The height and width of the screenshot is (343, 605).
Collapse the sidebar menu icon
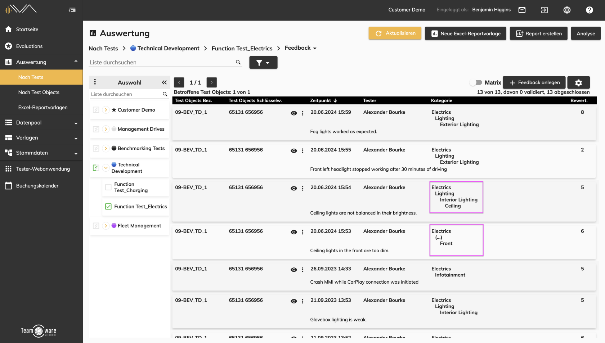point(72,10)
